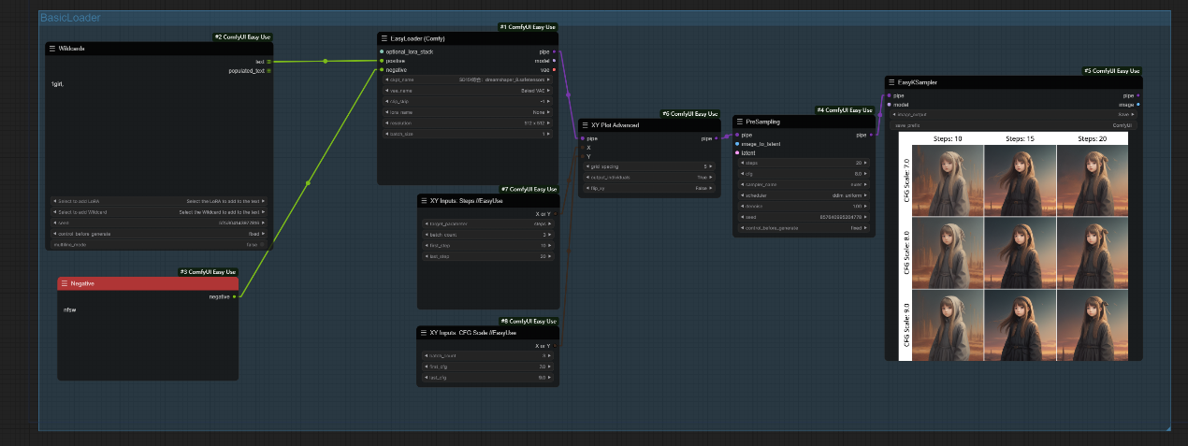1188x446 pixels.
Task: Click the XY Inputs CFG Scale node icon
Action: click(423, 332)
